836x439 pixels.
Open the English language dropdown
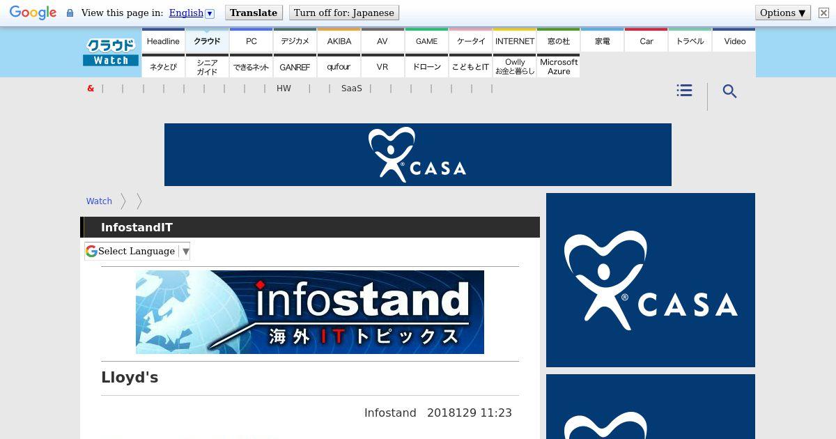click(x=192, y=13)
